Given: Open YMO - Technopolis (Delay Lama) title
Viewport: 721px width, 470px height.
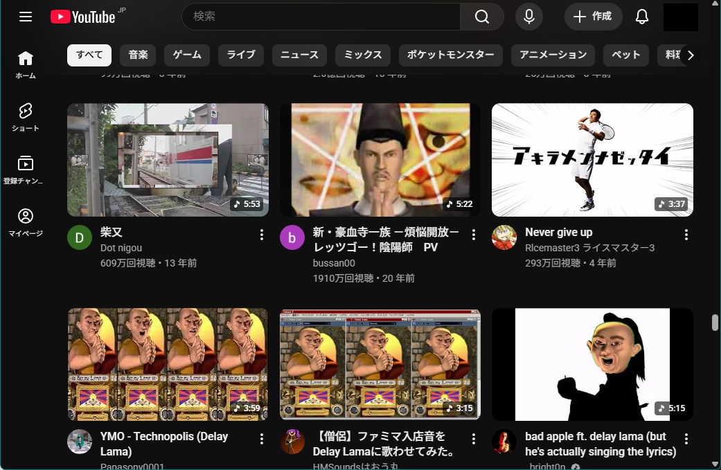Looking at the screenshot, I should [x=164, y=444].
